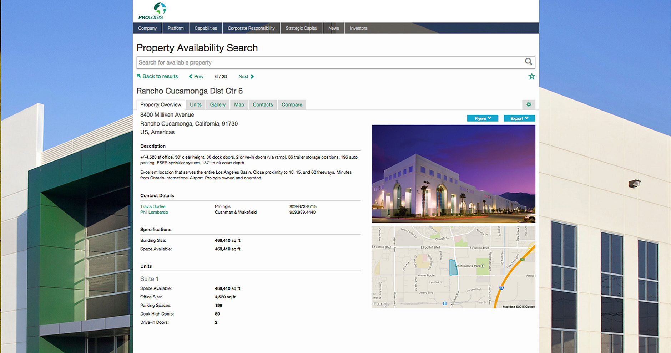Expand the Flyers dropdown
This screenshot has height=353, width=671.
[483, 118]
